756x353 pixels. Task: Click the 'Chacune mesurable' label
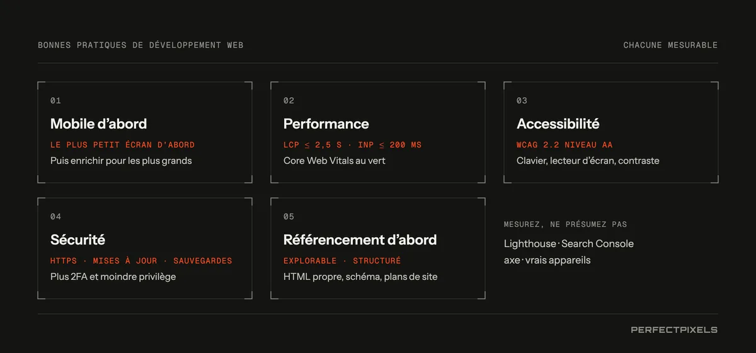670,45
